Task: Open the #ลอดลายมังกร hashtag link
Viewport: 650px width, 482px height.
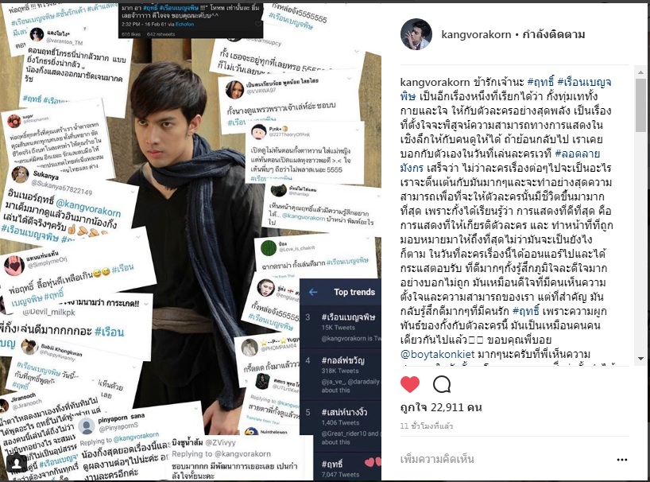Action: [500, 161]
